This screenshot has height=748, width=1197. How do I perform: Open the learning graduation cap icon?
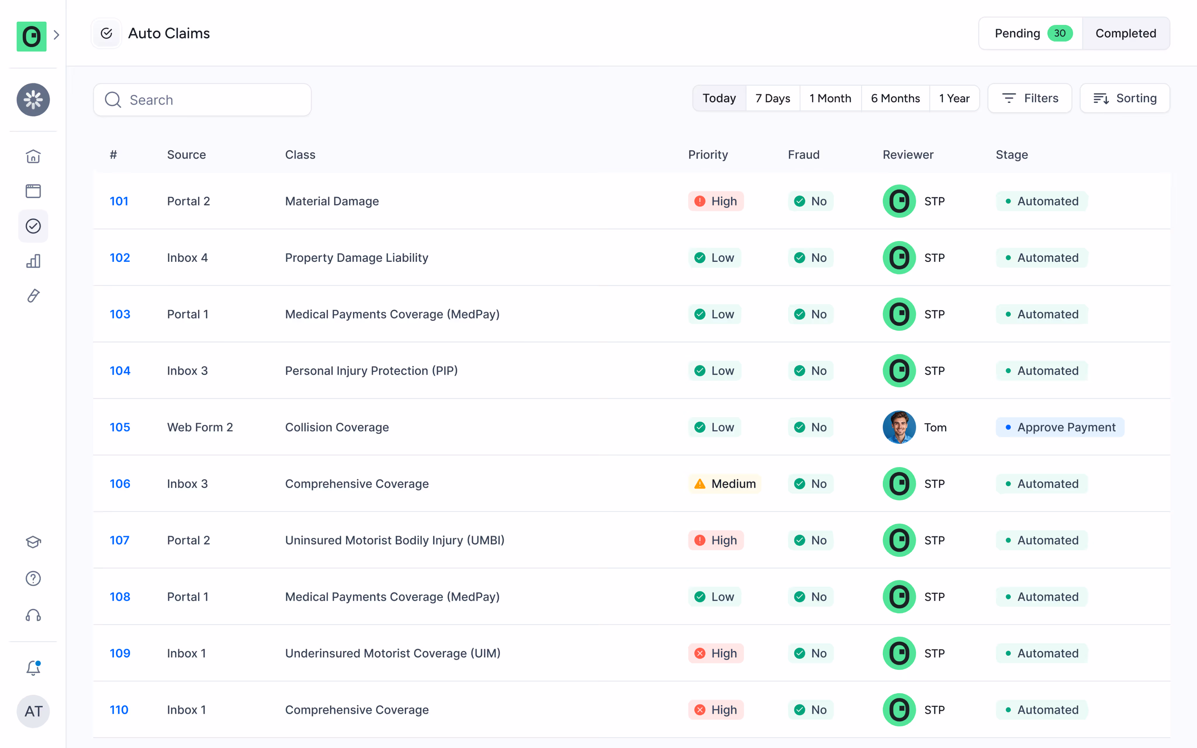(x=33, y=542)
